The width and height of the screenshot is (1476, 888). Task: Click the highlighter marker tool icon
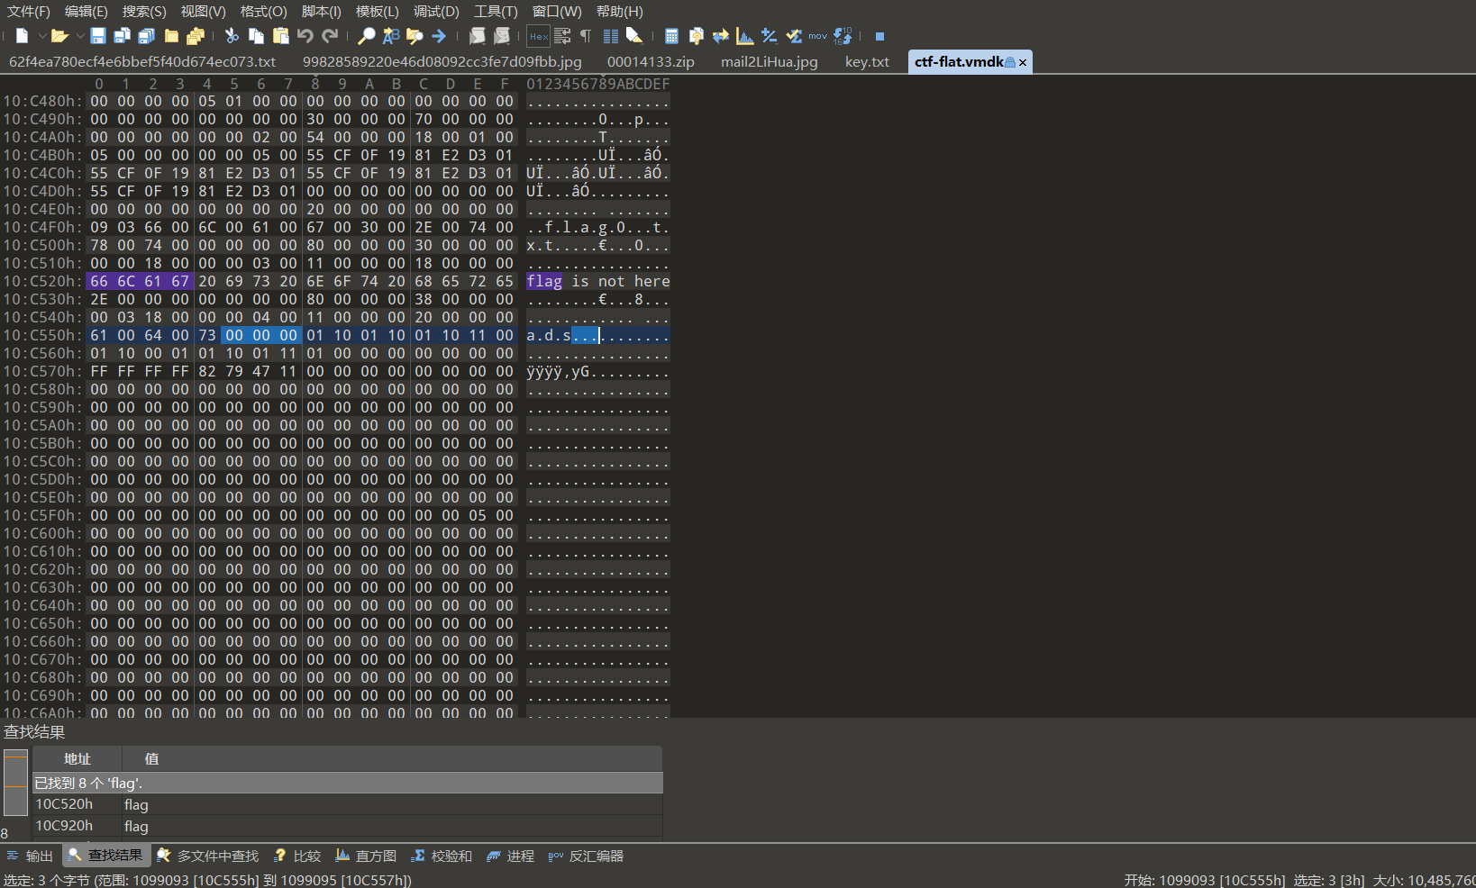point(634,36)
